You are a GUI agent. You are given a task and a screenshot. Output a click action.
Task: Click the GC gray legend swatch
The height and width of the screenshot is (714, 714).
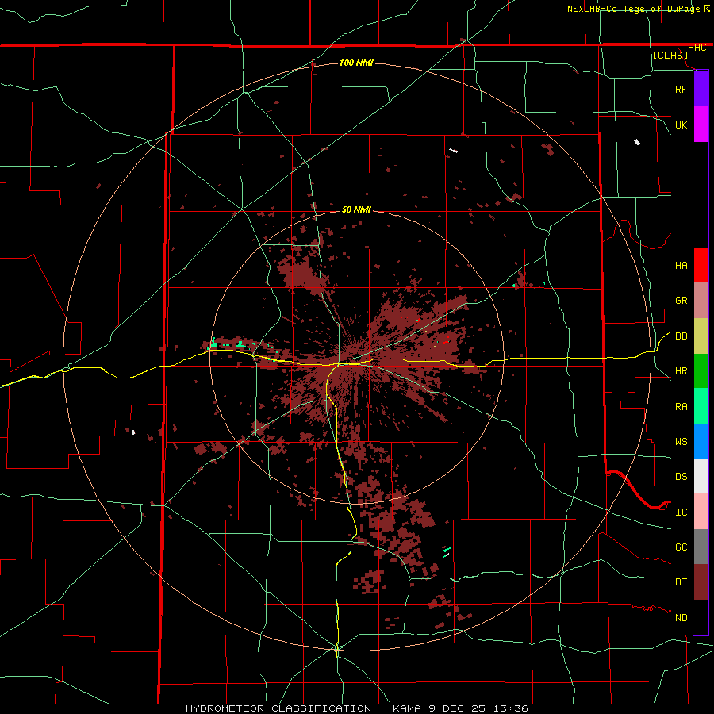point(701,547)
